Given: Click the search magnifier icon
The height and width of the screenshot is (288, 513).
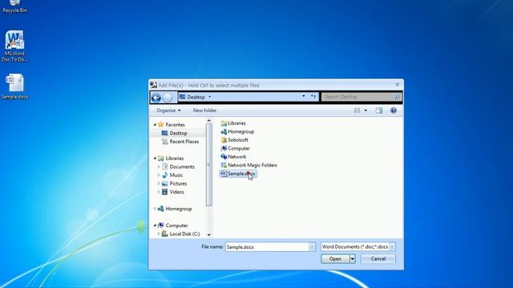Looking at the screenshot, I should [x=397, y=97].
